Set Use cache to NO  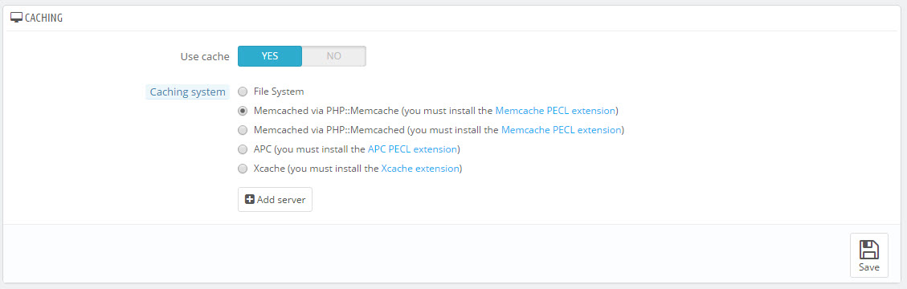333,56
